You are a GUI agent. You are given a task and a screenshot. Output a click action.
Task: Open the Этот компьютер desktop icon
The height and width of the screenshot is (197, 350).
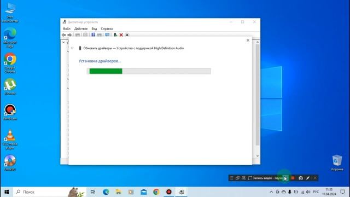10,12
